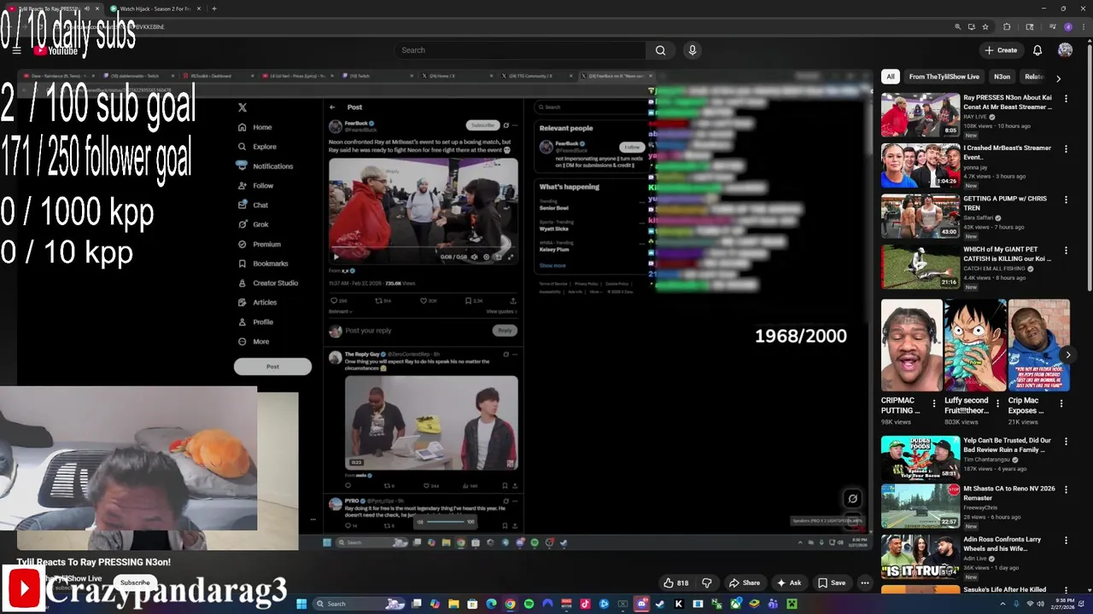
Task: Open Luffy second Fruit short thumbnail
Action: pyautogui.click(x=975, y=345)
